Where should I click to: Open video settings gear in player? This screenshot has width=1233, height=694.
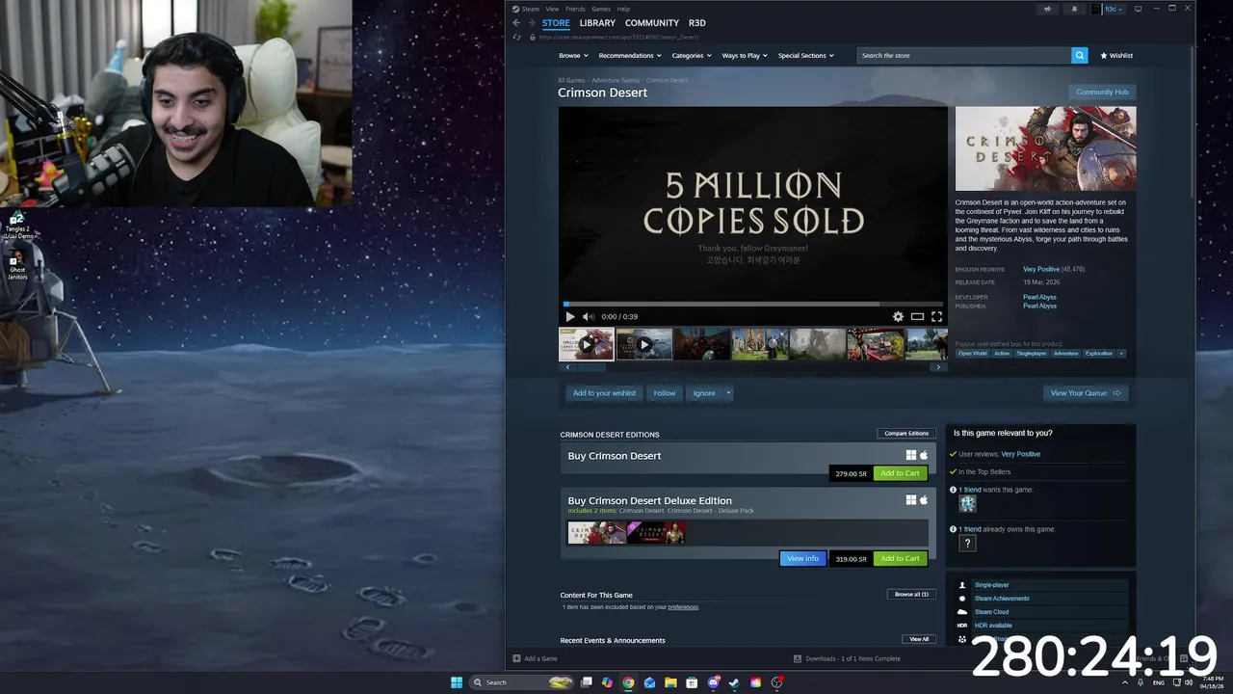click(898, 316)
